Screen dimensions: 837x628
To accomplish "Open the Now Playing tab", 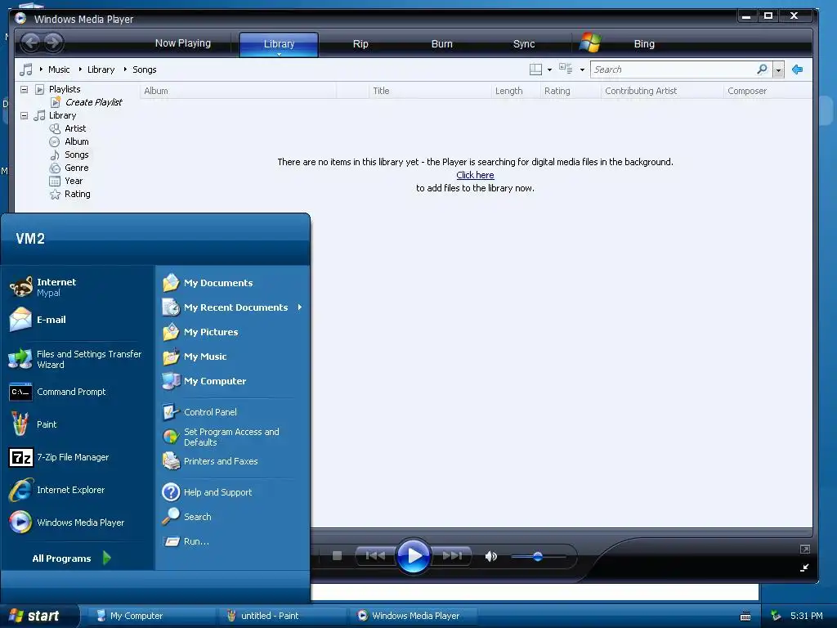I will tap(182, 43).
